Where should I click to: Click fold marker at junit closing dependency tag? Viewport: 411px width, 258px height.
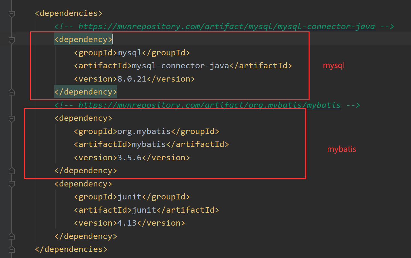pos(12,236)
